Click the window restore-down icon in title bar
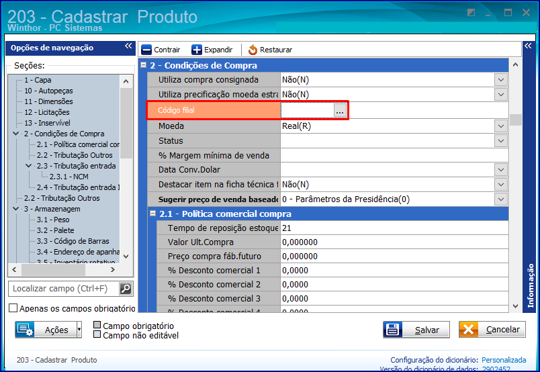The image size is (540, 372). (471, 13)
